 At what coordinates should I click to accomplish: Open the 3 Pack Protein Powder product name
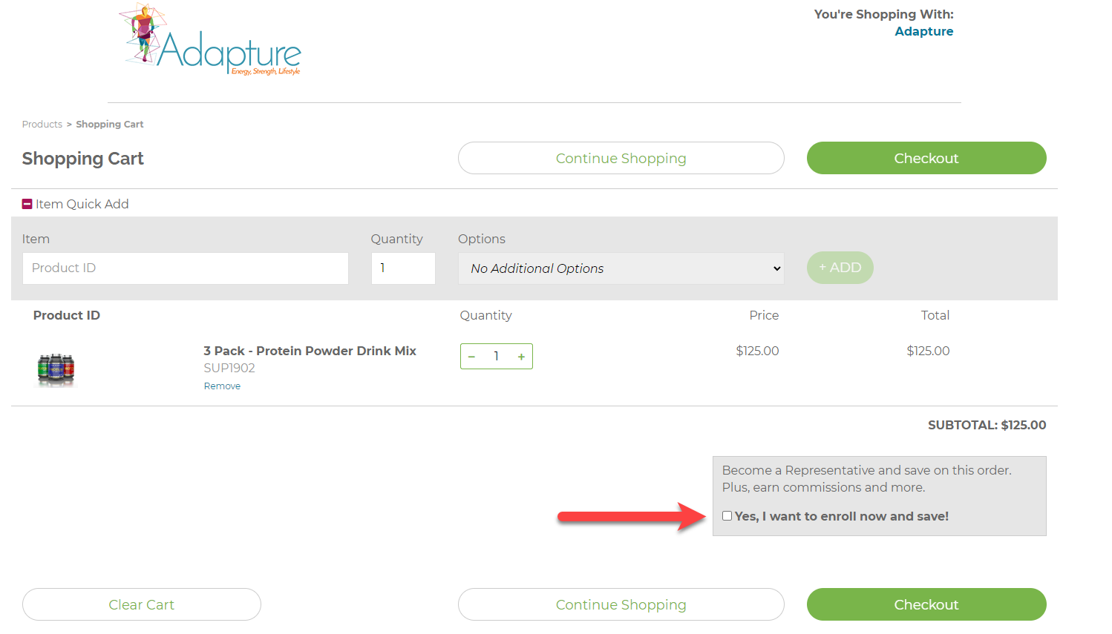click(x=310, y=351)
